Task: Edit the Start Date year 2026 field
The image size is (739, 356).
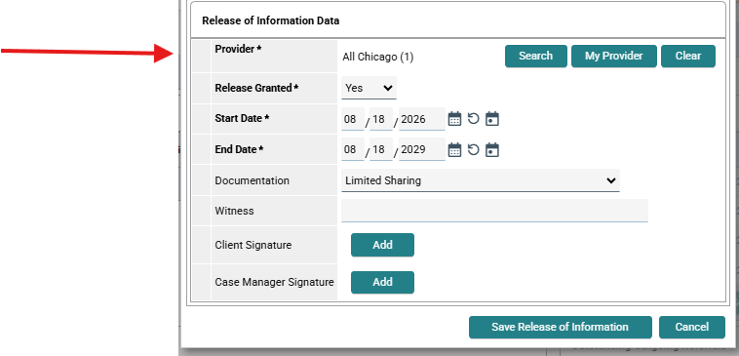Action: [x=422, y=119]
